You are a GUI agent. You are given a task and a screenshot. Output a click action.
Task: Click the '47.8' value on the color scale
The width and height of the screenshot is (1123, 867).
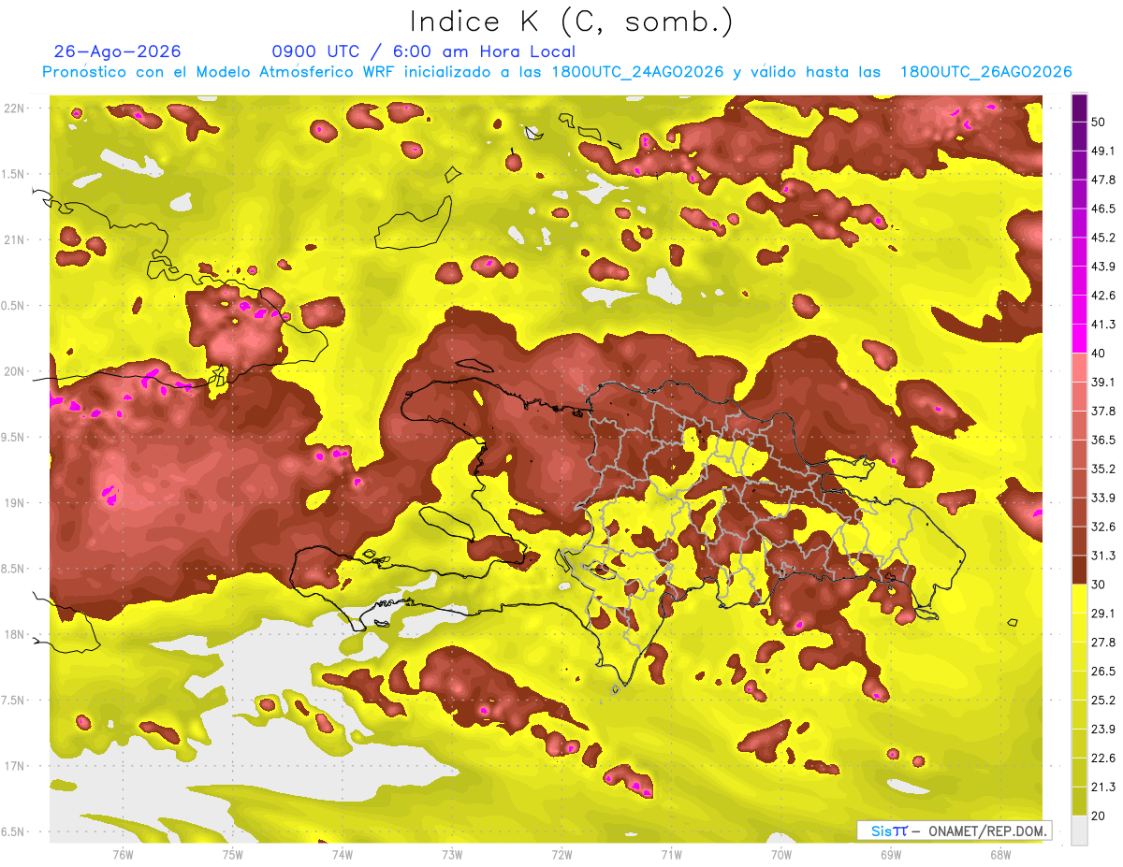pyautogui.click(x=1102, y=180)
